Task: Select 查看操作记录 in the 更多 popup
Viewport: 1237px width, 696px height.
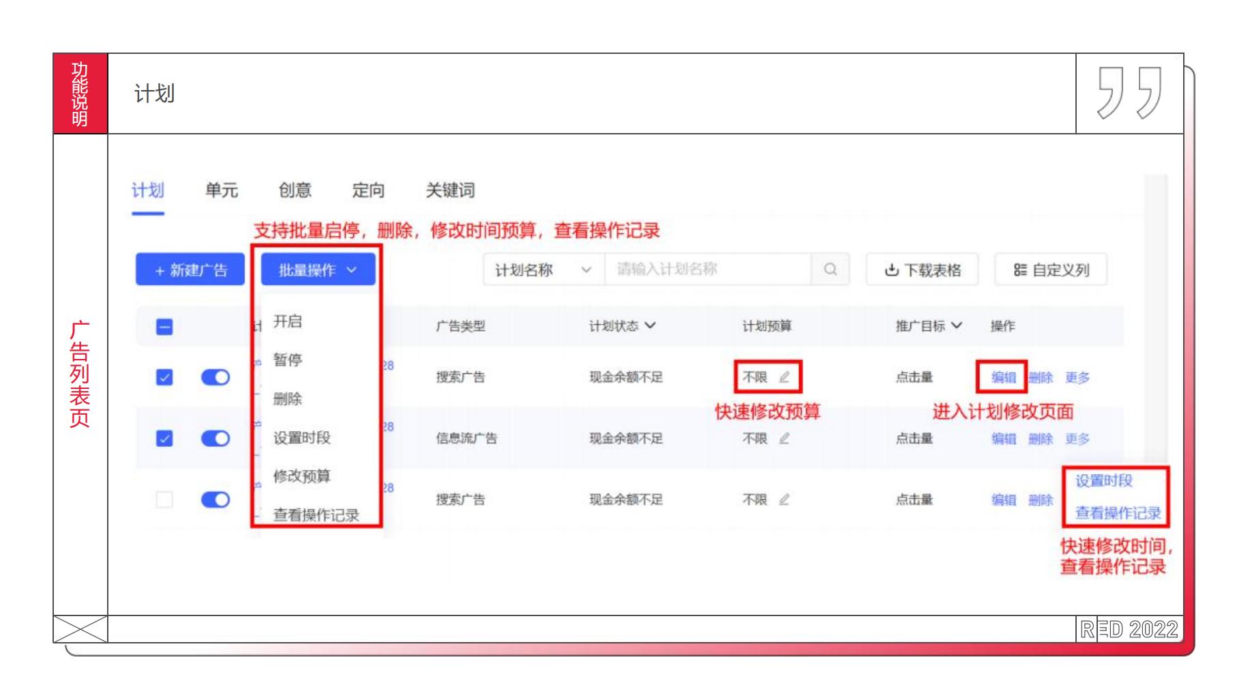Action: 1118,513
